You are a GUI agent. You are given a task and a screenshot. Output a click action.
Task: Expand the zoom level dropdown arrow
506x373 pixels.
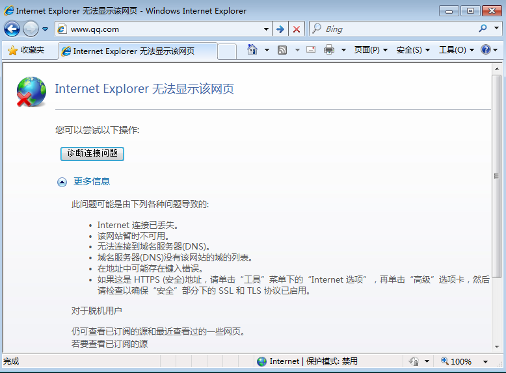(485, 362)
